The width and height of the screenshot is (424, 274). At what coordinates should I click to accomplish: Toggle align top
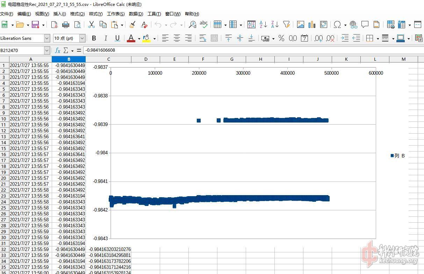(x=228, y=38)
